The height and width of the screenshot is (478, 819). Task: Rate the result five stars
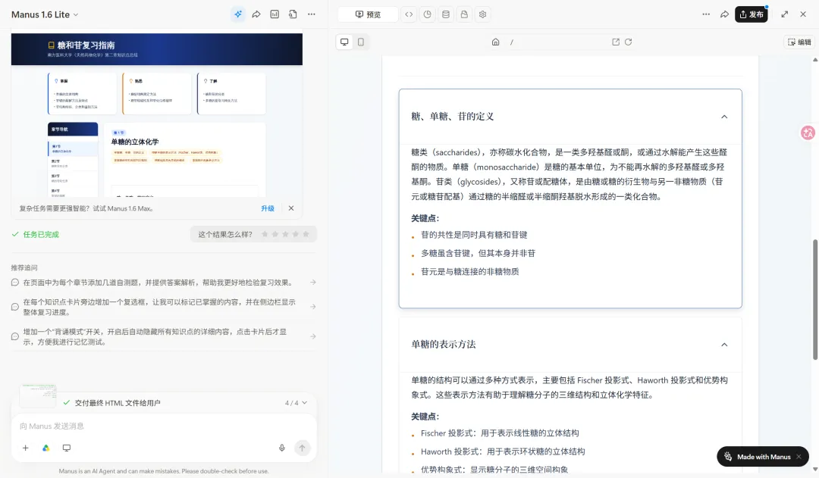pos(306,234)
